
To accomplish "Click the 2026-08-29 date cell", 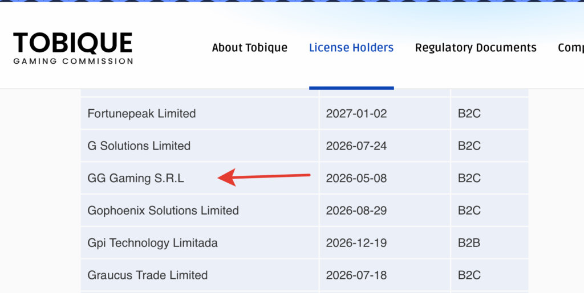I will click(356, 211).
